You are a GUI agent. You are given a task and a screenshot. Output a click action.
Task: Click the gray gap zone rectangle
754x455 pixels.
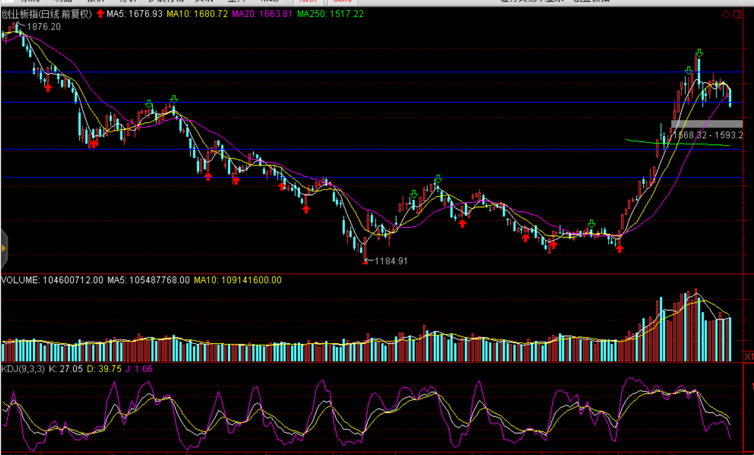pos(706,124)
